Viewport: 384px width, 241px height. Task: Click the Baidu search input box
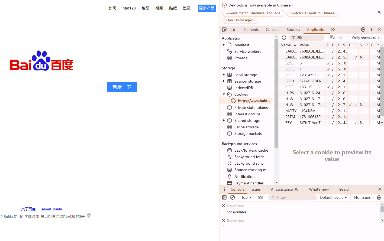pyautogui.click(x=53, y=87)
